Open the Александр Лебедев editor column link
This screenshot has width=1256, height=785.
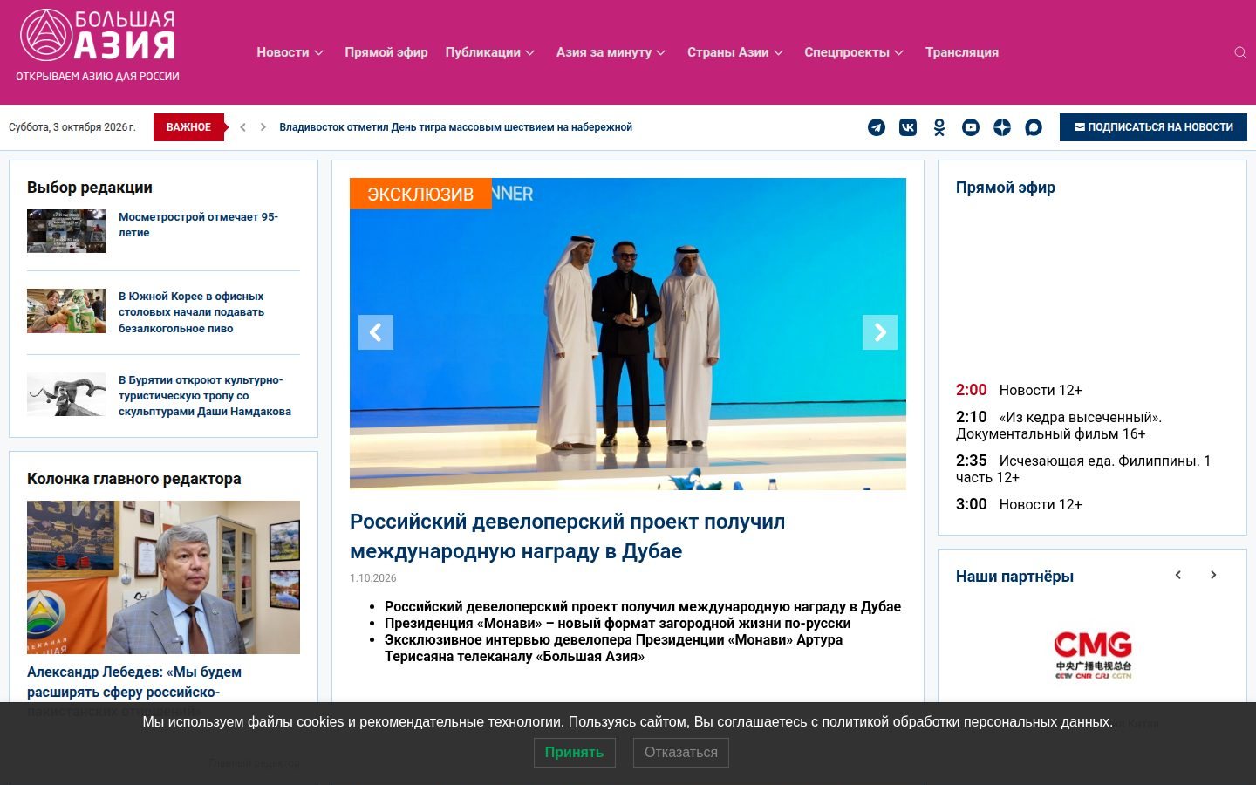[134, 692]
